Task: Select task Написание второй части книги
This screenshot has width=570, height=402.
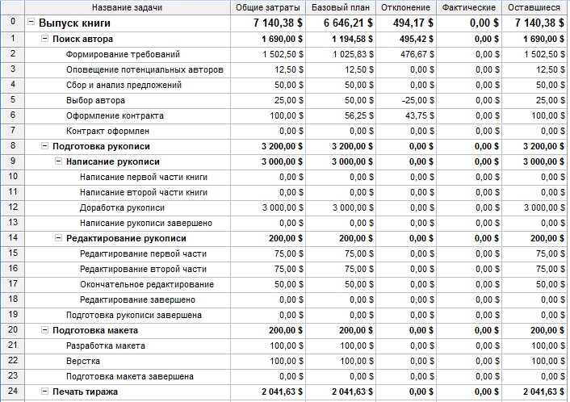Action: coord(144,192)
